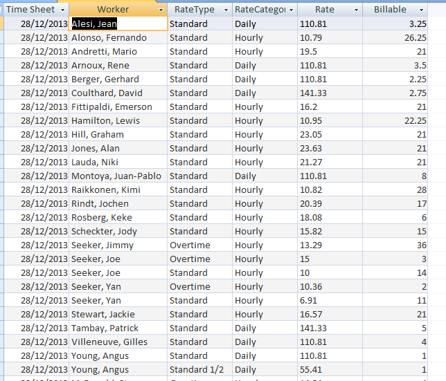446x381 pixels.
Task: Click the Overtime cell in Seeker, Jimmy row
Action: click(x=200, y=245)
